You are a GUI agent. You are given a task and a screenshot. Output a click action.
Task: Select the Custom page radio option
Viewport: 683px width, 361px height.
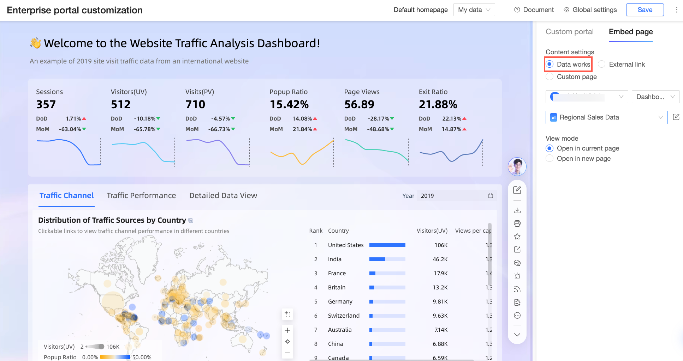click(571, 77)
